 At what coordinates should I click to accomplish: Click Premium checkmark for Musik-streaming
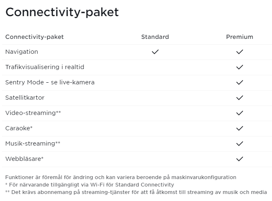[x=239, y=144]
